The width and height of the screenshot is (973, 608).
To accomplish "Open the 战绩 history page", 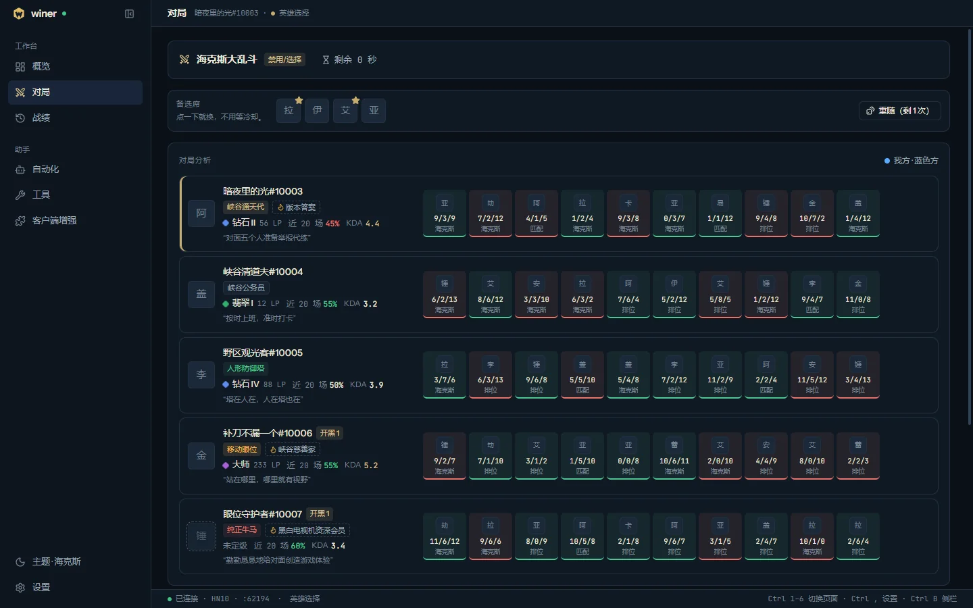I will pos(75,118).
